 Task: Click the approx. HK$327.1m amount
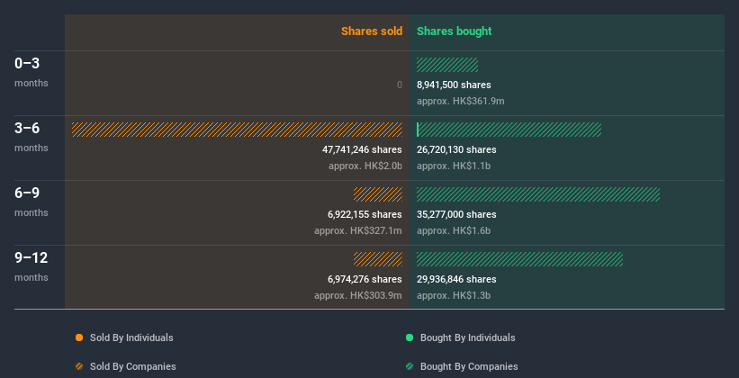point(358,230)
